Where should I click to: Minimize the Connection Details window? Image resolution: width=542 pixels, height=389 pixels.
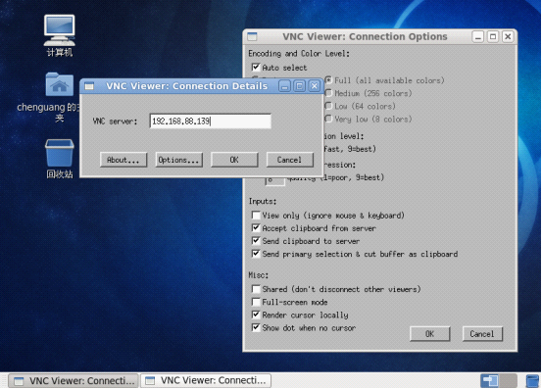click(x=284, y=86)
